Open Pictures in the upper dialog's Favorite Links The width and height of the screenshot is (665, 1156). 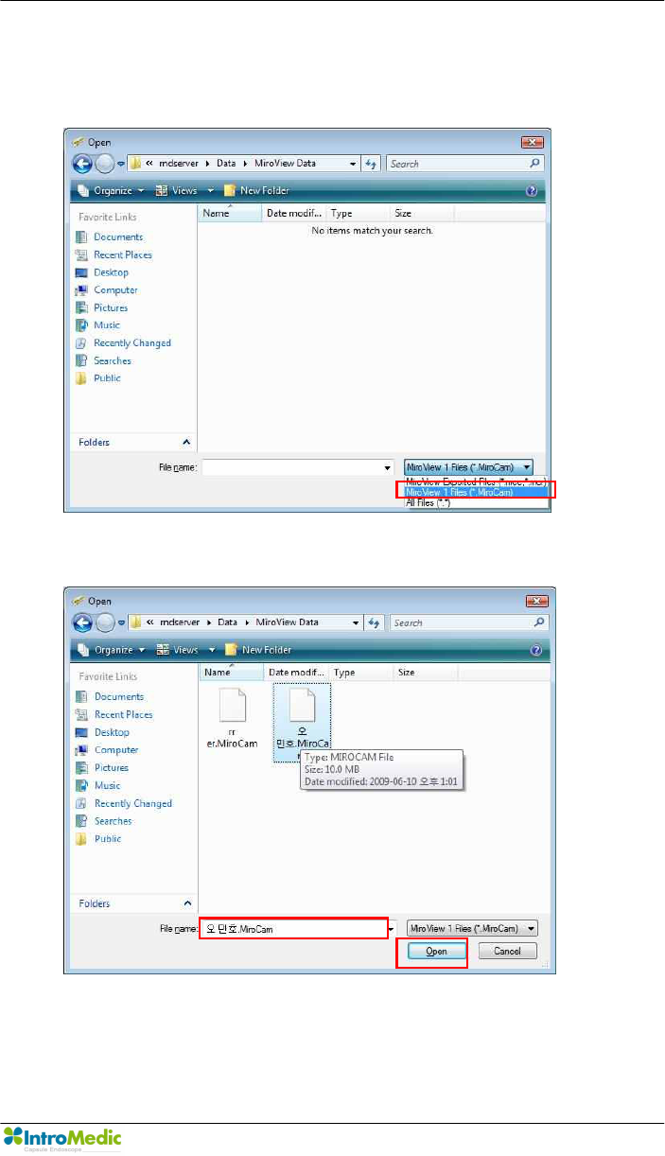pos(111,308)
